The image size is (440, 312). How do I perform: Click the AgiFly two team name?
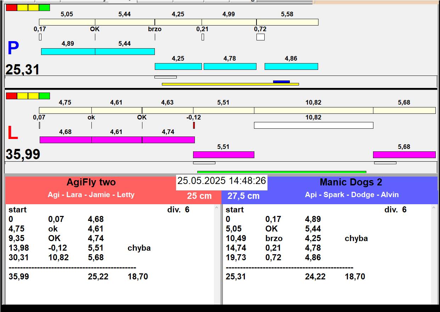(x=91, y=182)
